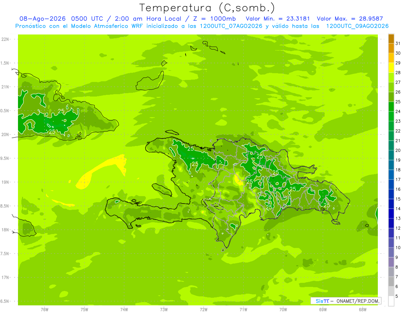Click the orange color bar segment above 31
Image resolution: width=407 pixels, height=314 pixels.
tap(391, 39)
